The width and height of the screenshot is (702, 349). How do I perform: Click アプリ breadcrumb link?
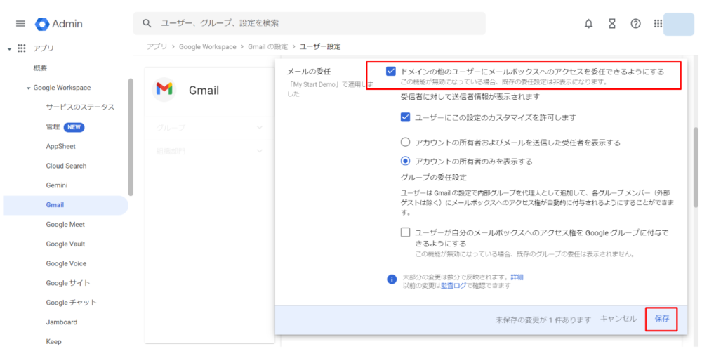pyautogui.click(x=157, y=46)
